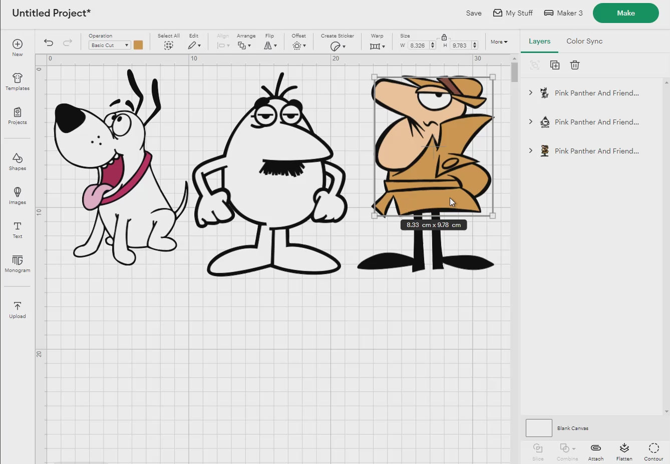Image resolution: width=670 pixels, height=464 pixels.
Task: Toggle the size aspect ratio lock
Action: tap(444, 37)
